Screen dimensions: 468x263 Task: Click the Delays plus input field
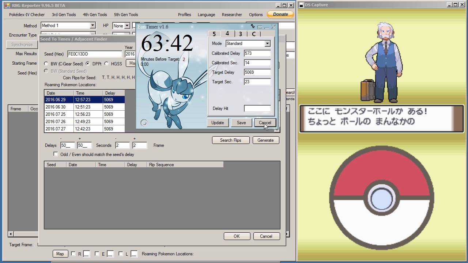click(84, 145)
